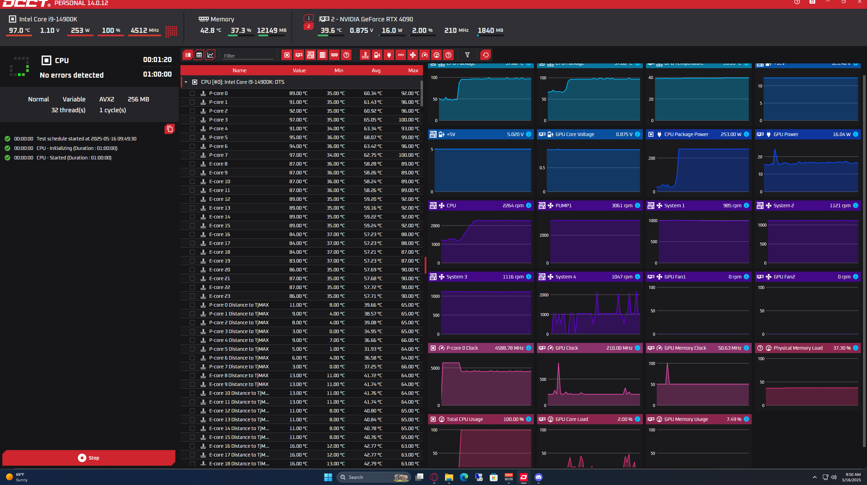The width and height of the screenshot is (867, 485).
Task: Copy the test log with the copy icon
Action: [x=170, y=129]
